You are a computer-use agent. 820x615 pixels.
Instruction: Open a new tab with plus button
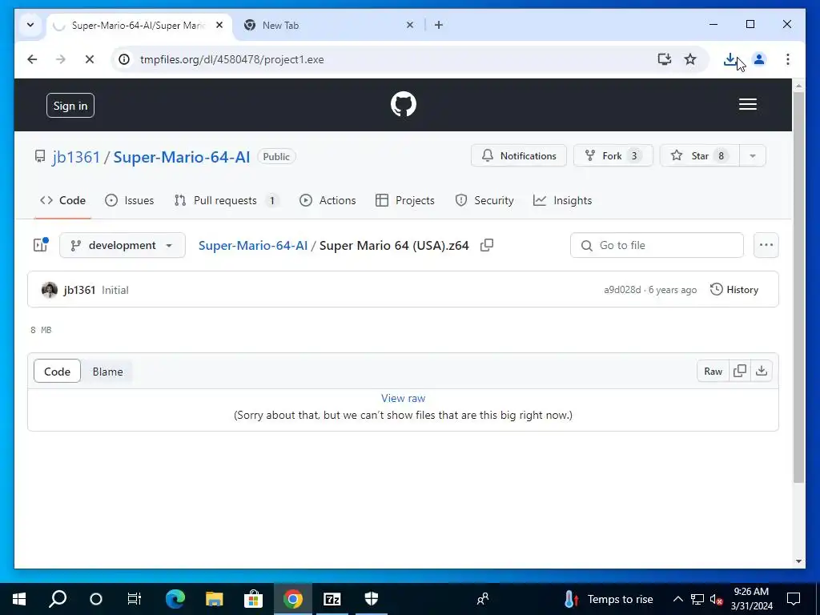[x=439, y=25]
